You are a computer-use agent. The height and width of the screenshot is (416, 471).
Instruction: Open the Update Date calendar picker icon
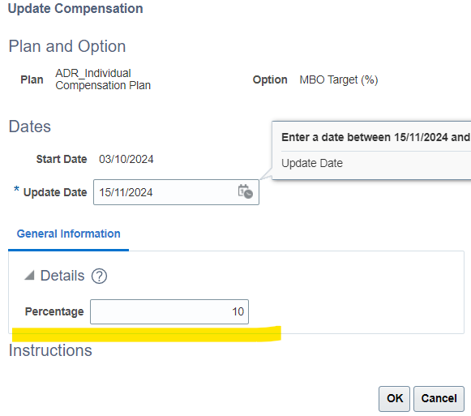[246, 191]
